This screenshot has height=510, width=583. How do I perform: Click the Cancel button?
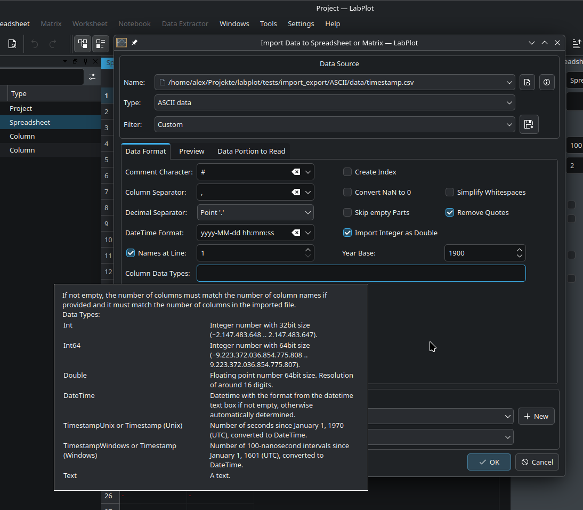click(x=537, y=462)
